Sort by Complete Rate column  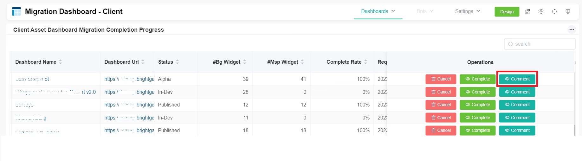pyautogui.click(x=365, y=62)
